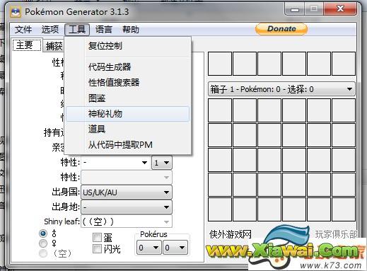
Task: Click the Pokéball app icon in title bar
Action: pos(16,12)
